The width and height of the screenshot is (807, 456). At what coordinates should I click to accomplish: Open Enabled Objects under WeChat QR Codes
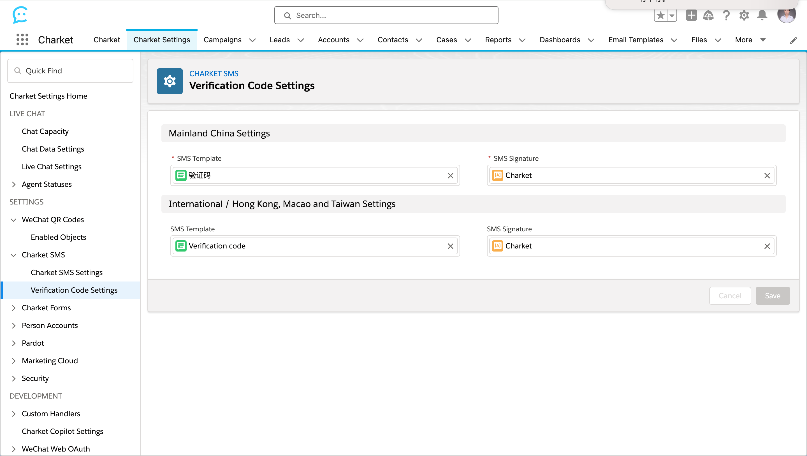[58, 238]
